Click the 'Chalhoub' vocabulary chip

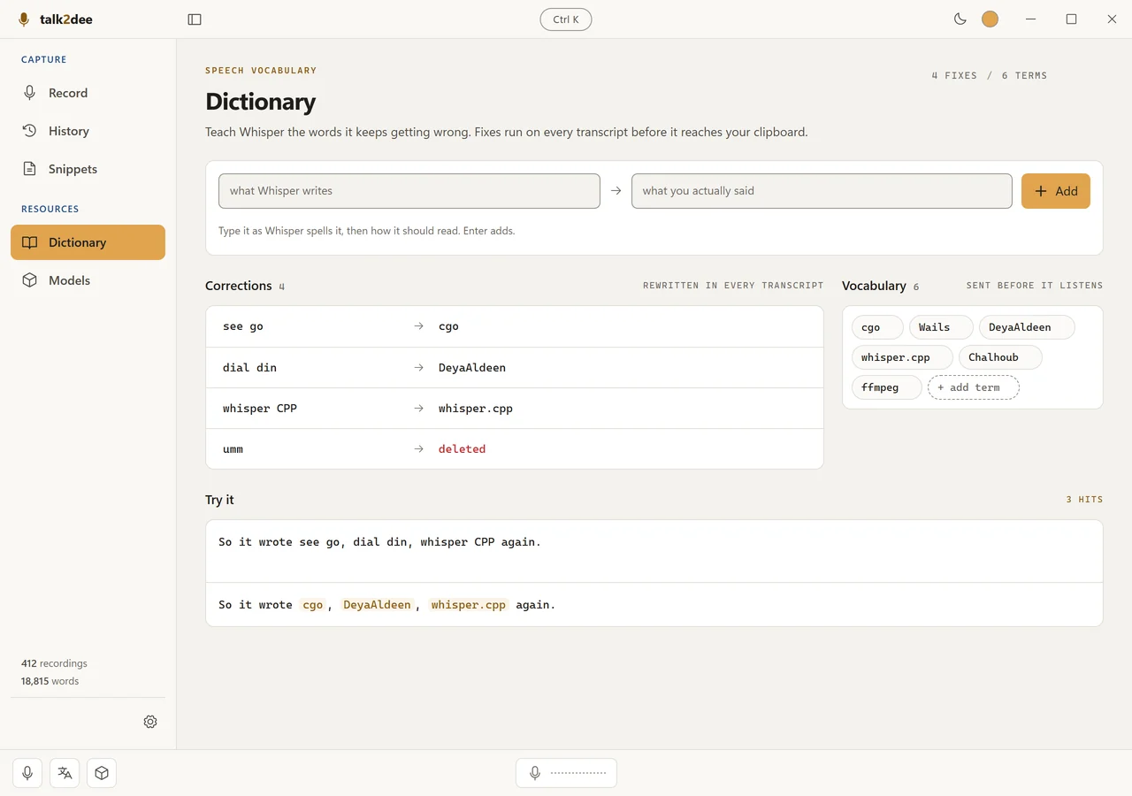(1000, 357)
